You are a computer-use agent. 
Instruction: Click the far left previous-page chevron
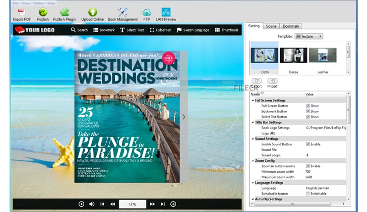coord(20,117)
